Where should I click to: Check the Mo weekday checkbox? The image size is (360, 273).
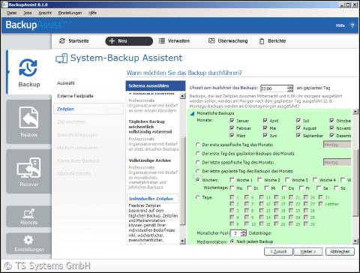coord(232,187)
